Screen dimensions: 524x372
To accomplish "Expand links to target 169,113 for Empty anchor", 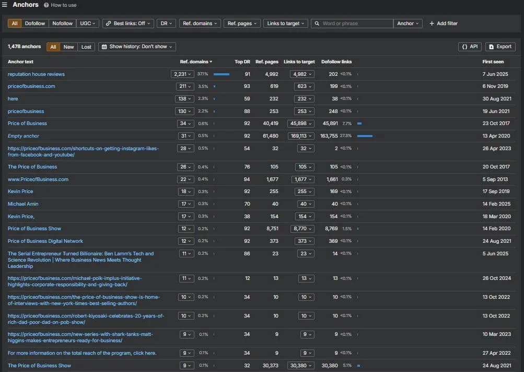I will (301, 136).
